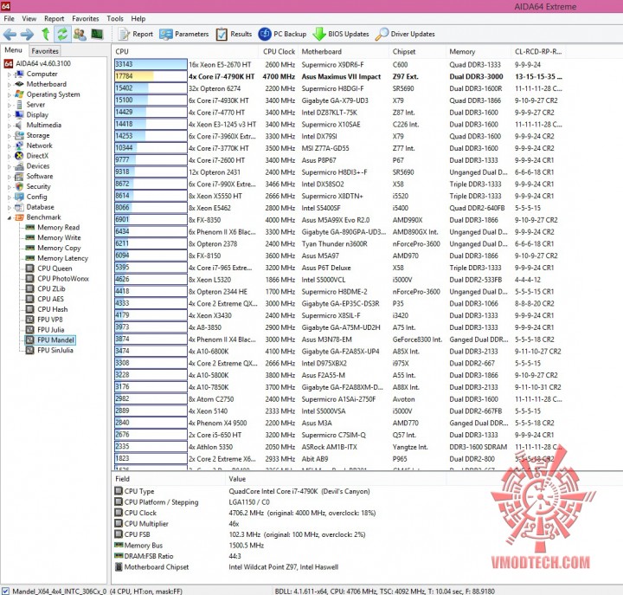Click the 33143 score bar
This screenshot has height=595, width=623.
coord(151,64)
